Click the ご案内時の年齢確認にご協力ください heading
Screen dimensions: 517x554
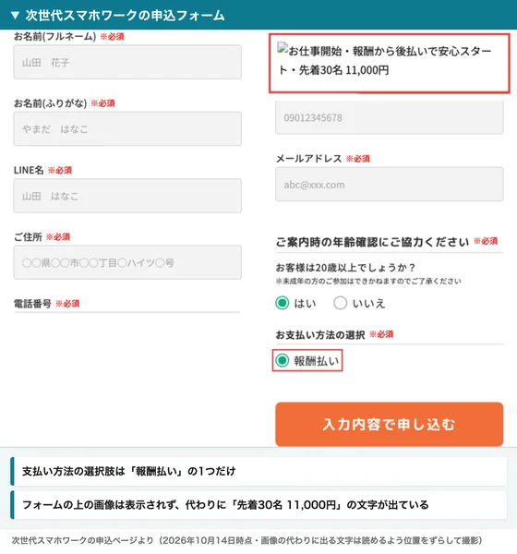tap(372, 242)
